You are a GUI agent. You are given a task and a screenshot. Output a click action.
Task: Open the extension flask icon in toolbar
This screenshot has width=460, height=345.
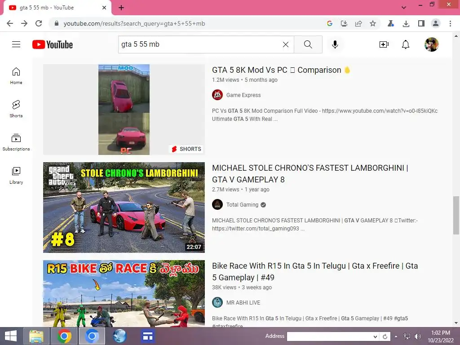coord(390,23)
